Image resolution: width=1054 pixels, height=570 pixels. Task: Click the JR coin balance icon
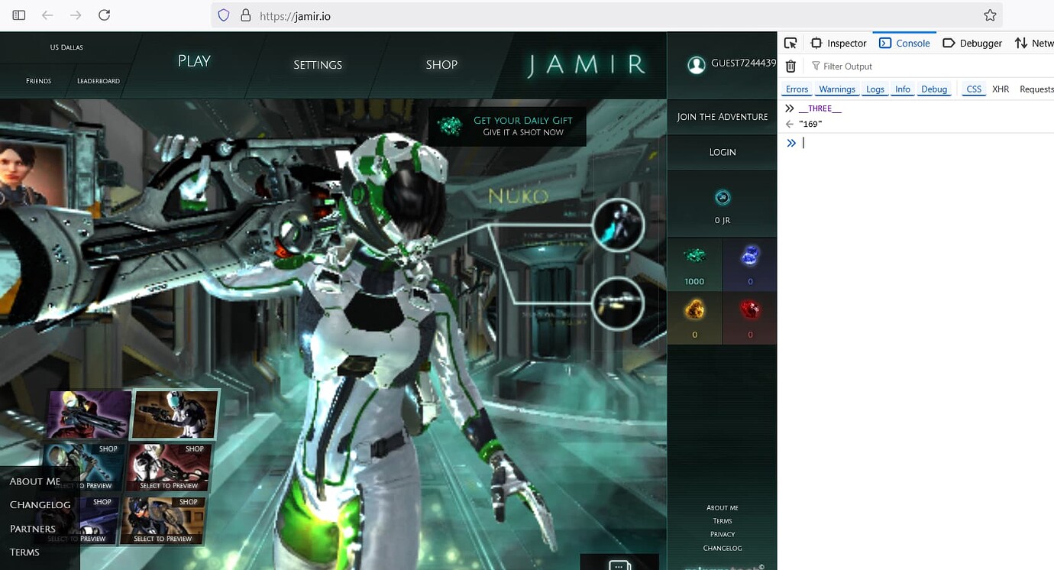click(x=722, y=197)
